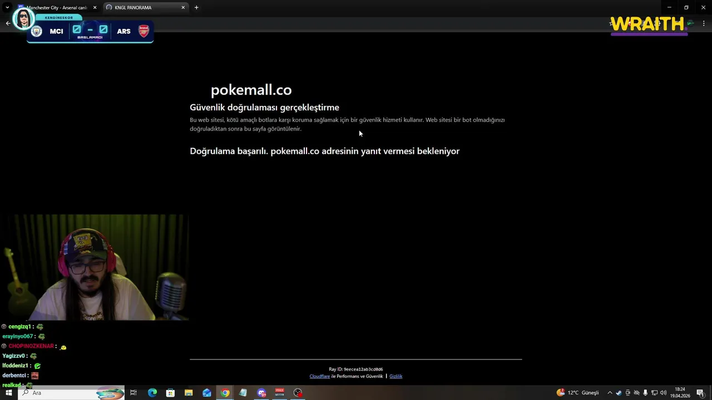This screenshot has width=712, height=400.
Task: Open the notepad-style app taskbar icon
Action: pos(243,393)
